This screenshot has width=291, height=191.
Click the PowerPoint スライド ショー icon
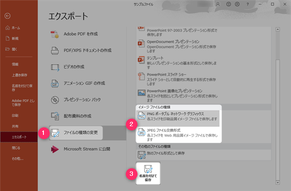(x=141, y=77)
